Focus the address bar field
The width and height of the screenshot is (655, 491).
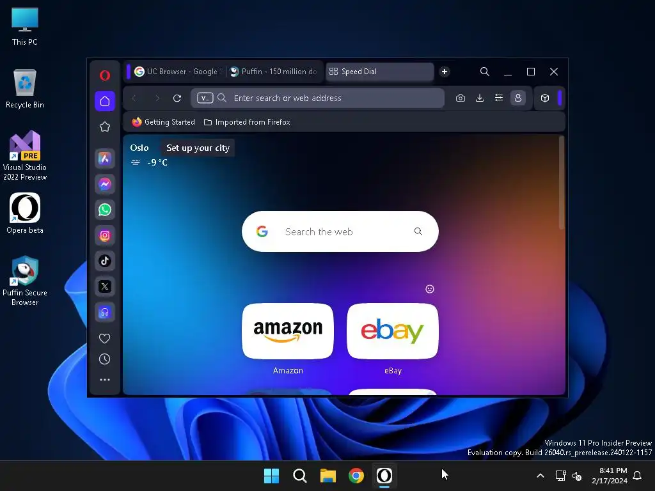coord(317,98)
